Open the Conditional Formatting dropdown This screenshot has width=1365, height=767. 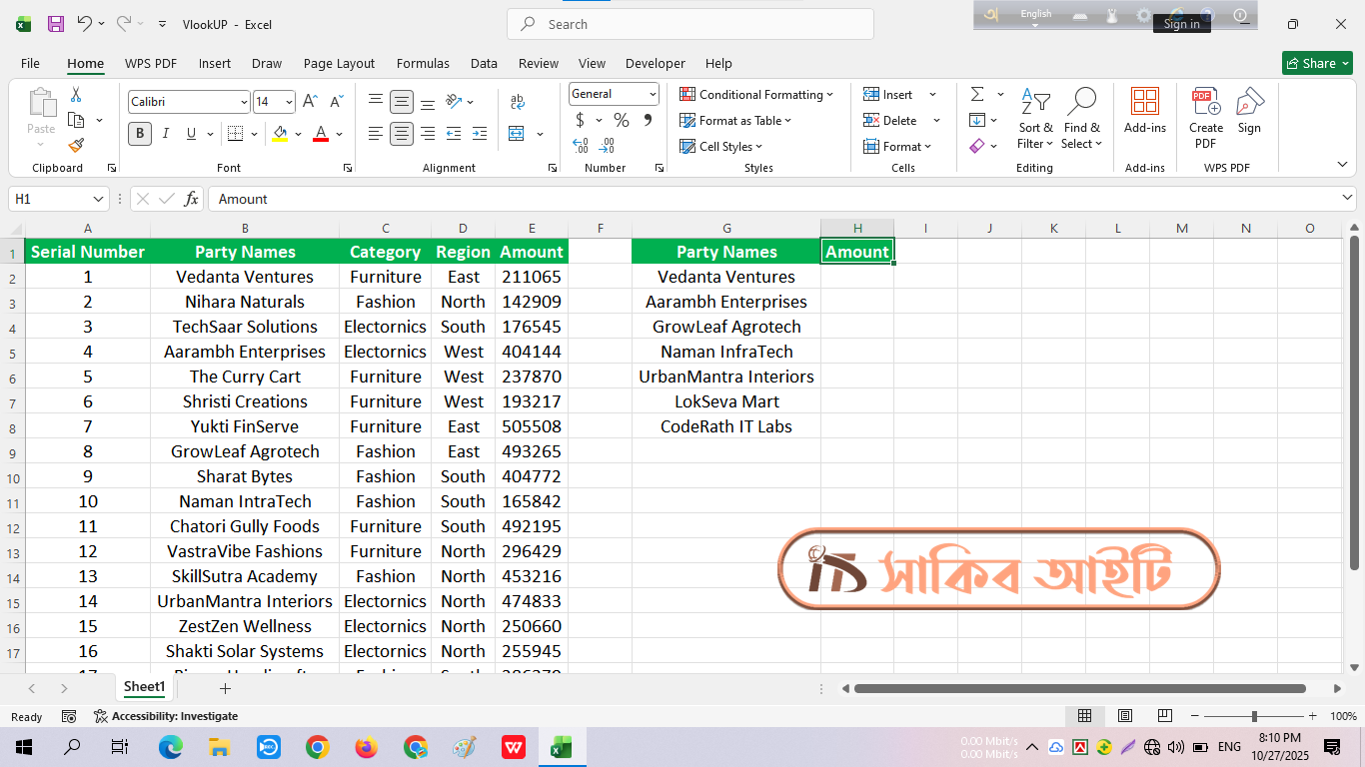(x=756, y=94)
